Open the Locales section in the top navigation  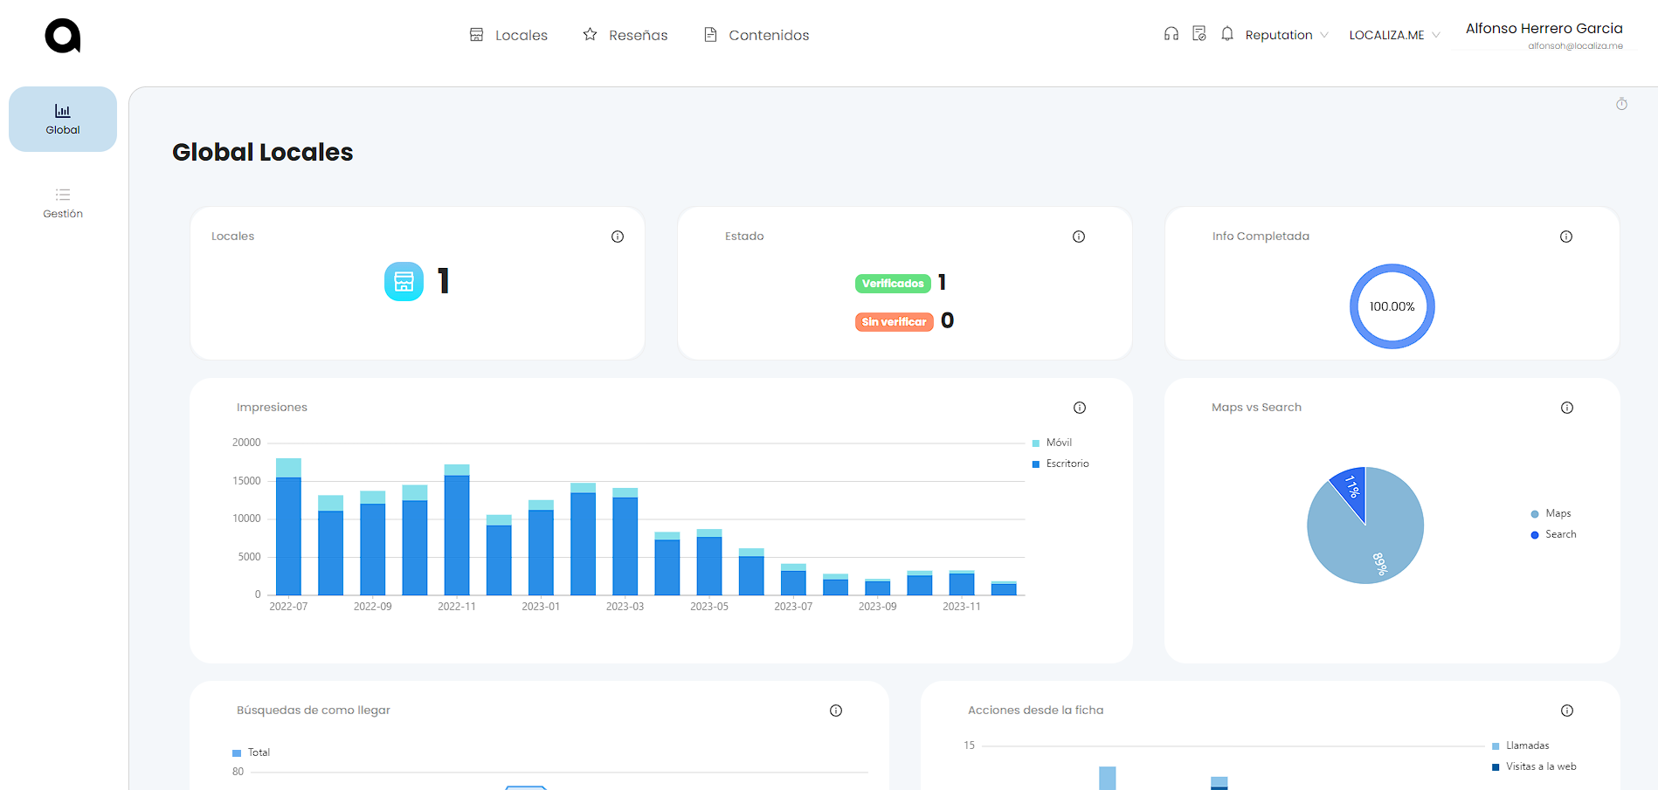click(x=508, y=35)
